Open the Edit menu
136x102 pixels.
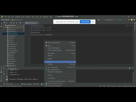coord(9,17)
